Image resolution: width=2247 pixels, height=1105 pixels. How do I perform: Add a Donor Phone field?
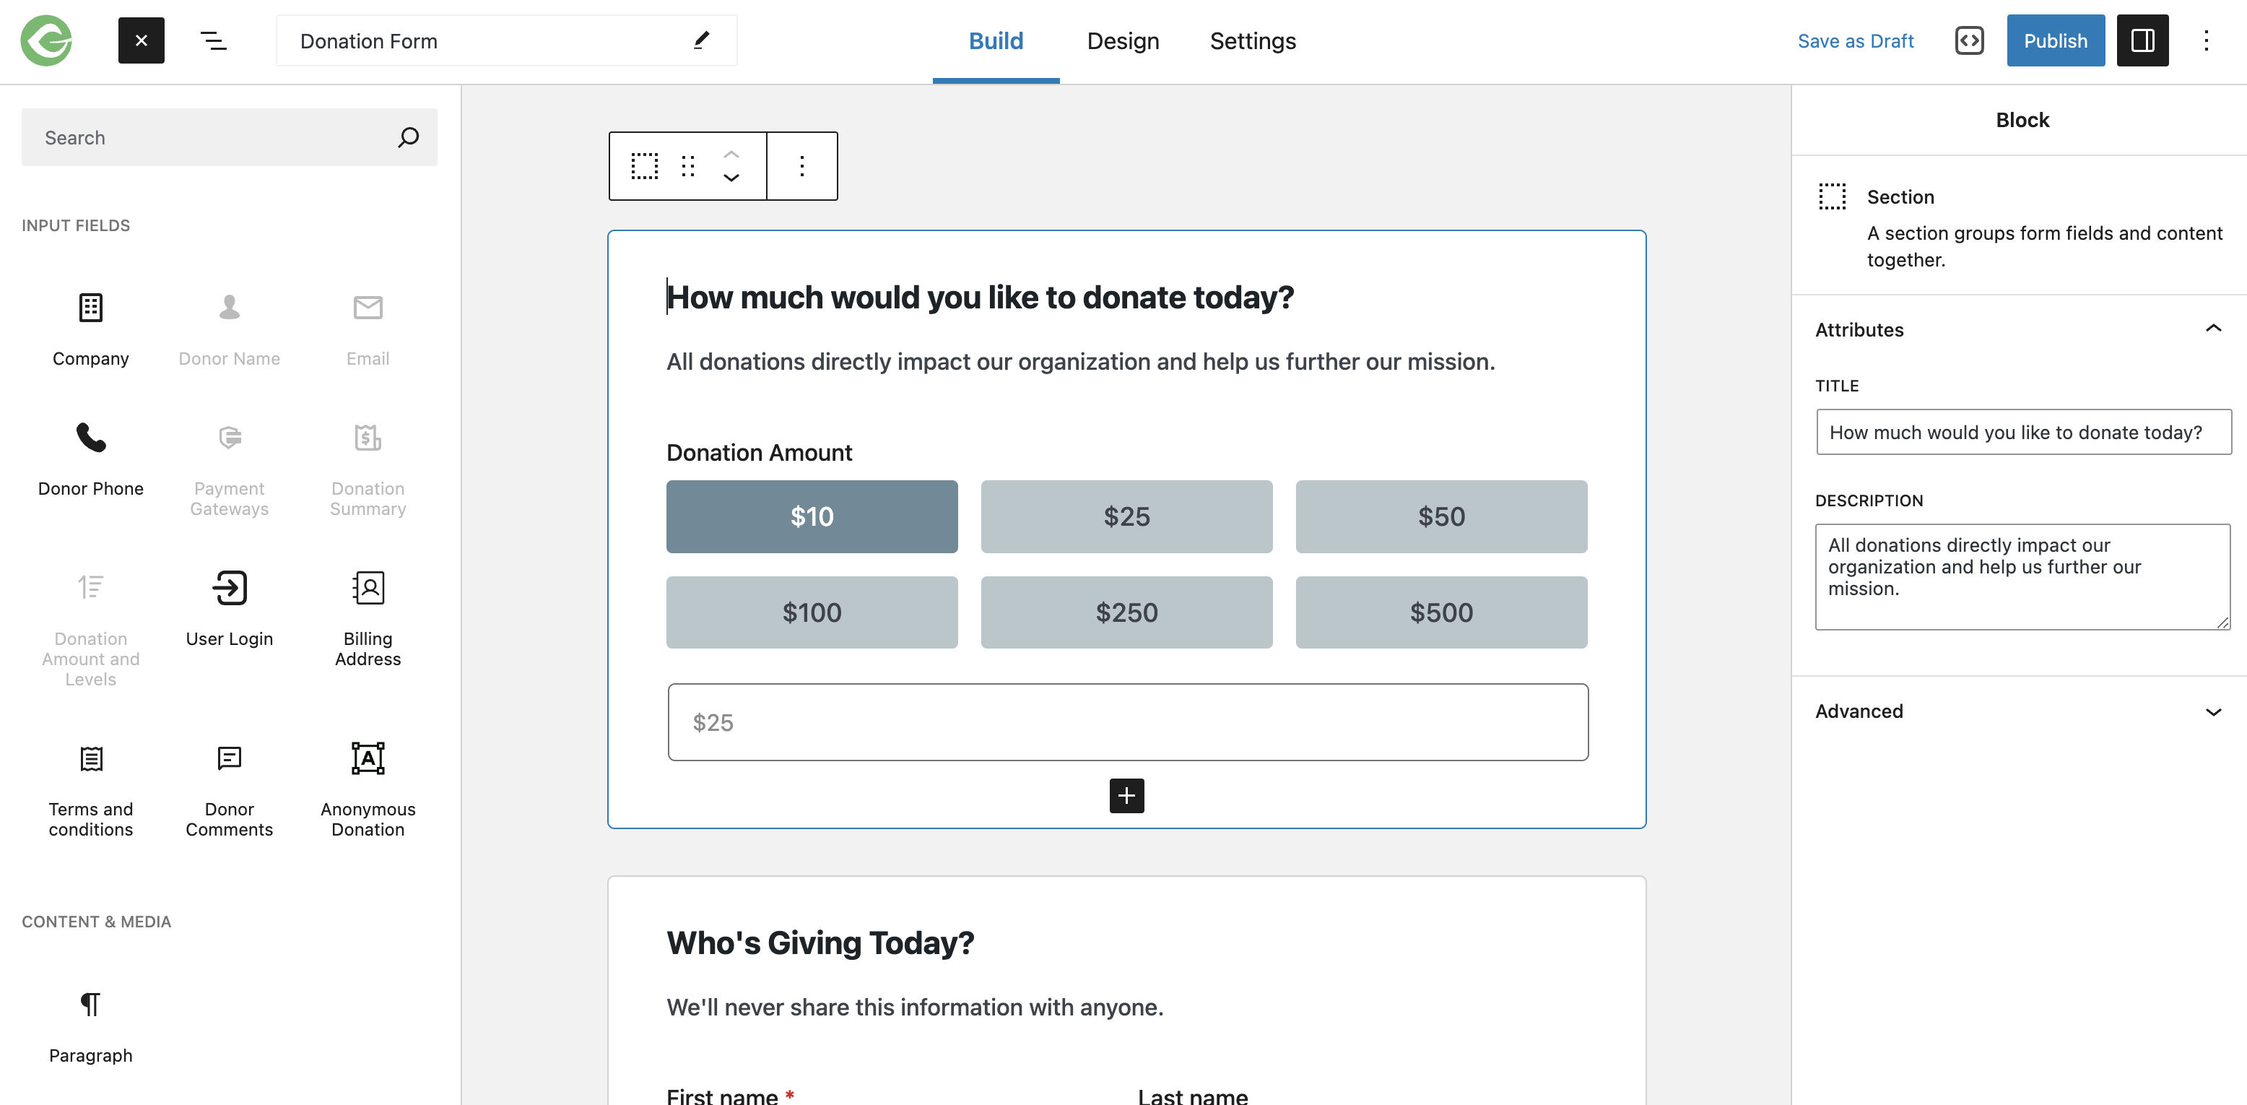click(90, 458)
